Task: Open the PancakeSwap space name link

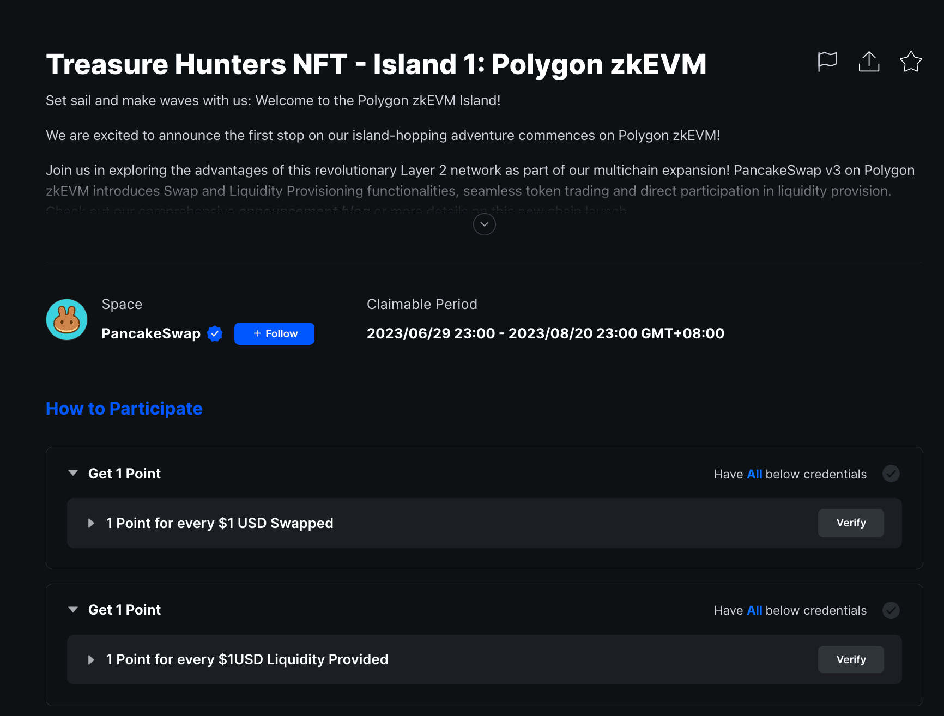Action: 151,333
